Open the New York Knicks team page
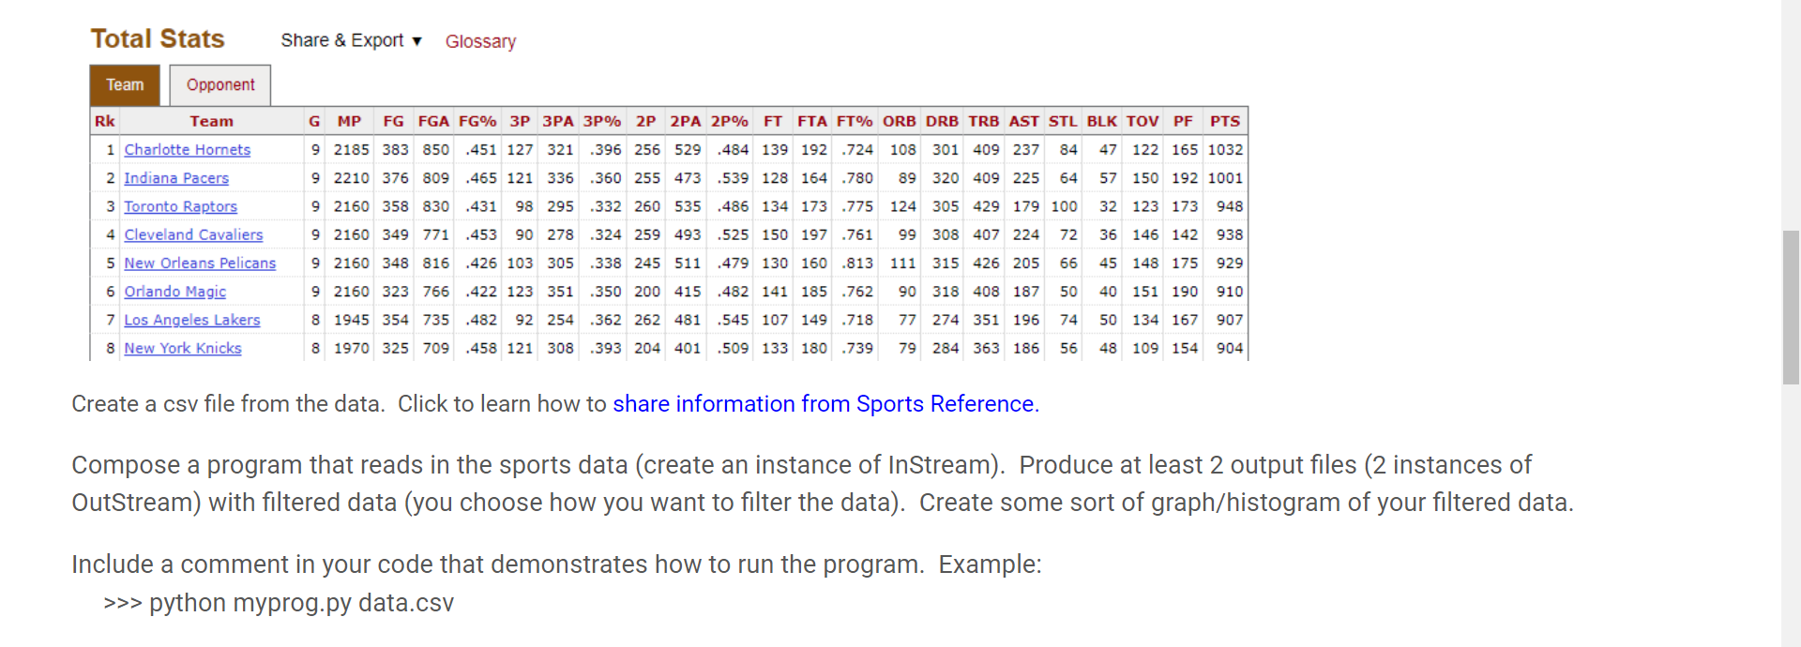 pos(182,348)
